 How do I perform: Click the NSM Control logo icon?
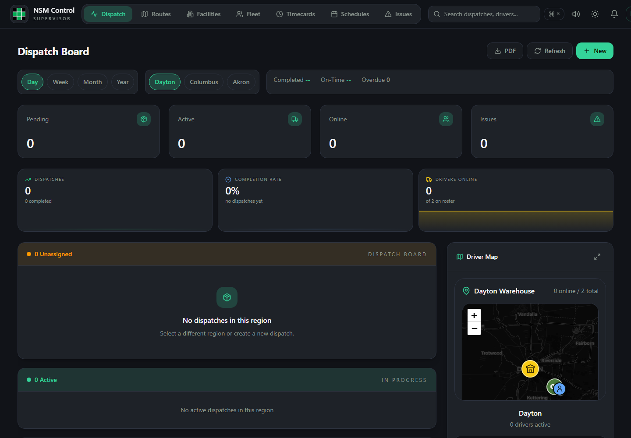click(x=19, y=14)
